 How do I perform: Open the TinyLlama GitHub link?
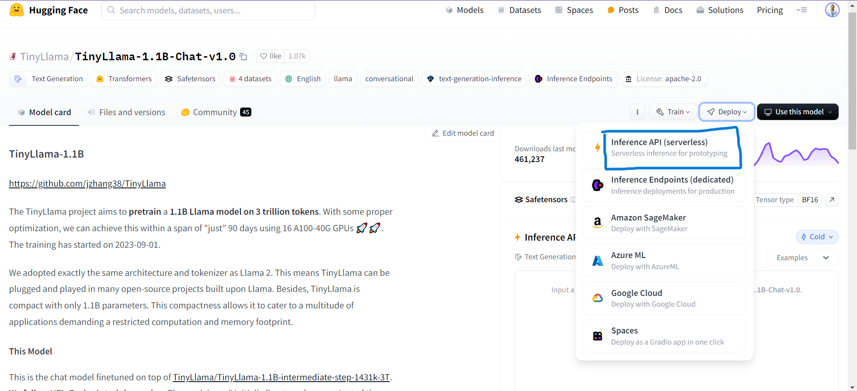[x=87, y=183]
